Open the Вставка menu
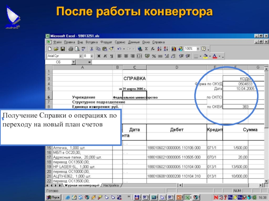Screen dimensions: 269x201 pyautogui.click(x=91, y=42)
